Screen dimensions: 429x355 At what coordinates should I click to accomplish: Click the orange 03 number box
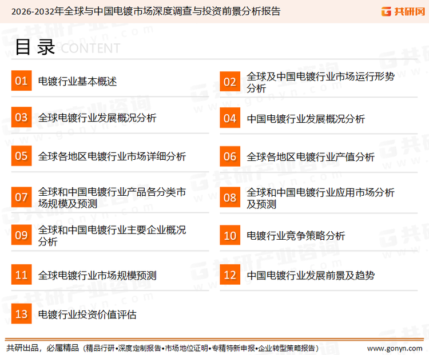pos(21,117)
